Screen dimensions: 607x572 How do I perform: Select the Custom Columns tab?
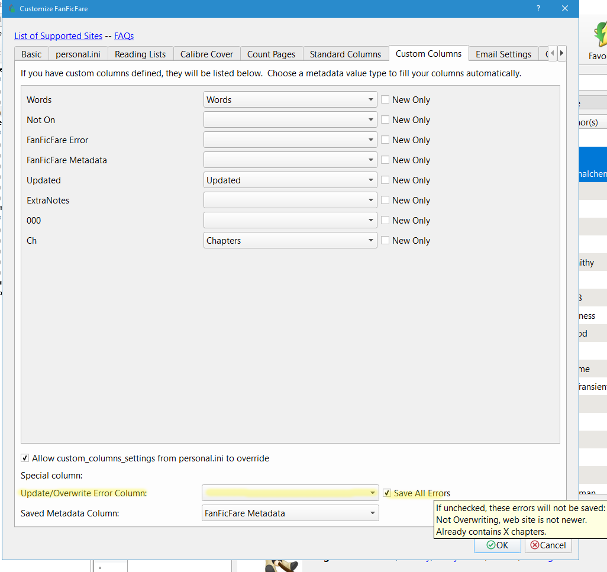pos(428,53)
